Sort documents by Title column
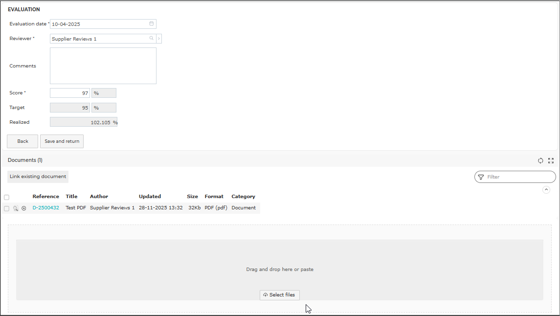 tap(71, 196)
